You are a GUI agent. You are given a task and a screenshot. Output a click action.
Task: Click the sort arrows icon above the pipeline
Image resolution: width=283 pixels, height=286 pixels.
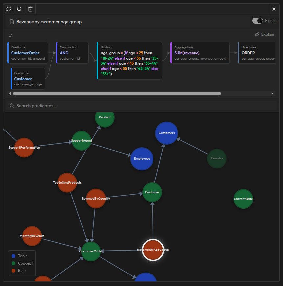click(11, 35)
